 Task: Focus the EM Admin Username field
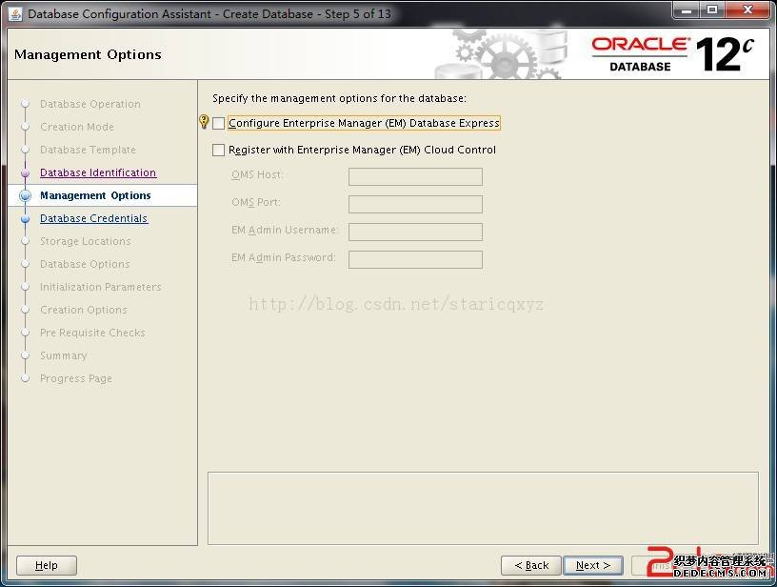[x=415, y=232]
